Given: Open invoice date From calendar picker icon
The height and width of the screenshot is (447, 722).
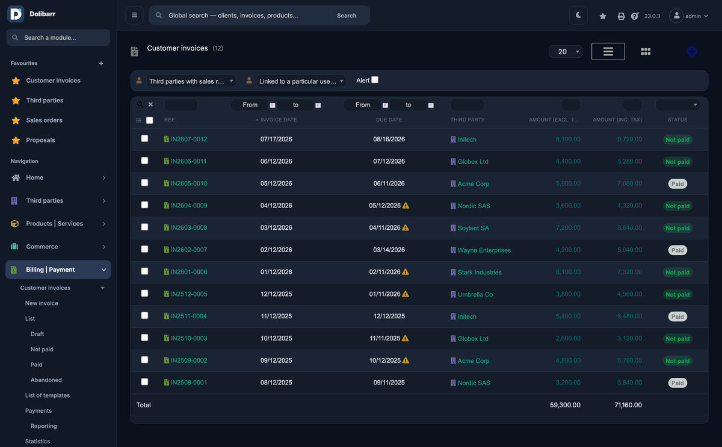Looking at the screenshot, I should (x=273, y=105).
